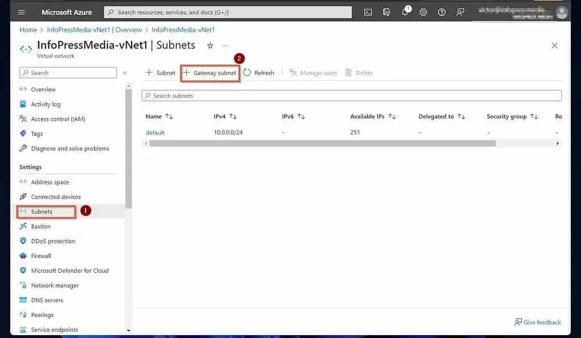Open Azure notifications bell

point(405,11)
